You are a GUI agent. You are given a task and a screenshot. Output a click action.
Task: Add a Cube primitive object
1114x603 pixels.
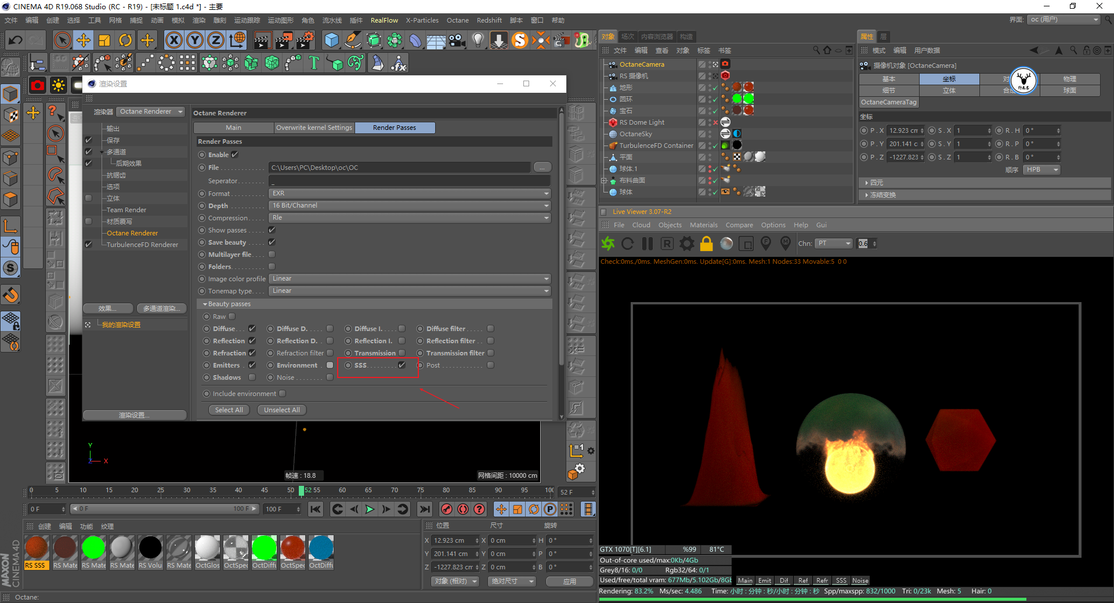pyautogui.click(x=332, y=40)
